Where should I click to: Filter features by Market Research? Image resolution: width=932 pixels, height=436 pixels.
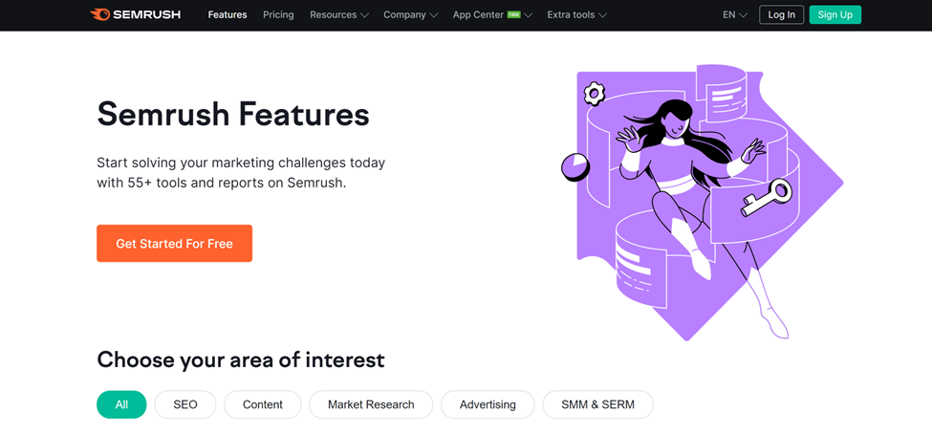371,404
